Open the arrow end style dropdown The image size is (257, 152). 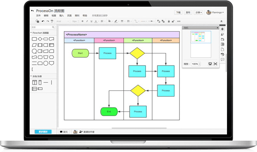(x=151, y=21)
